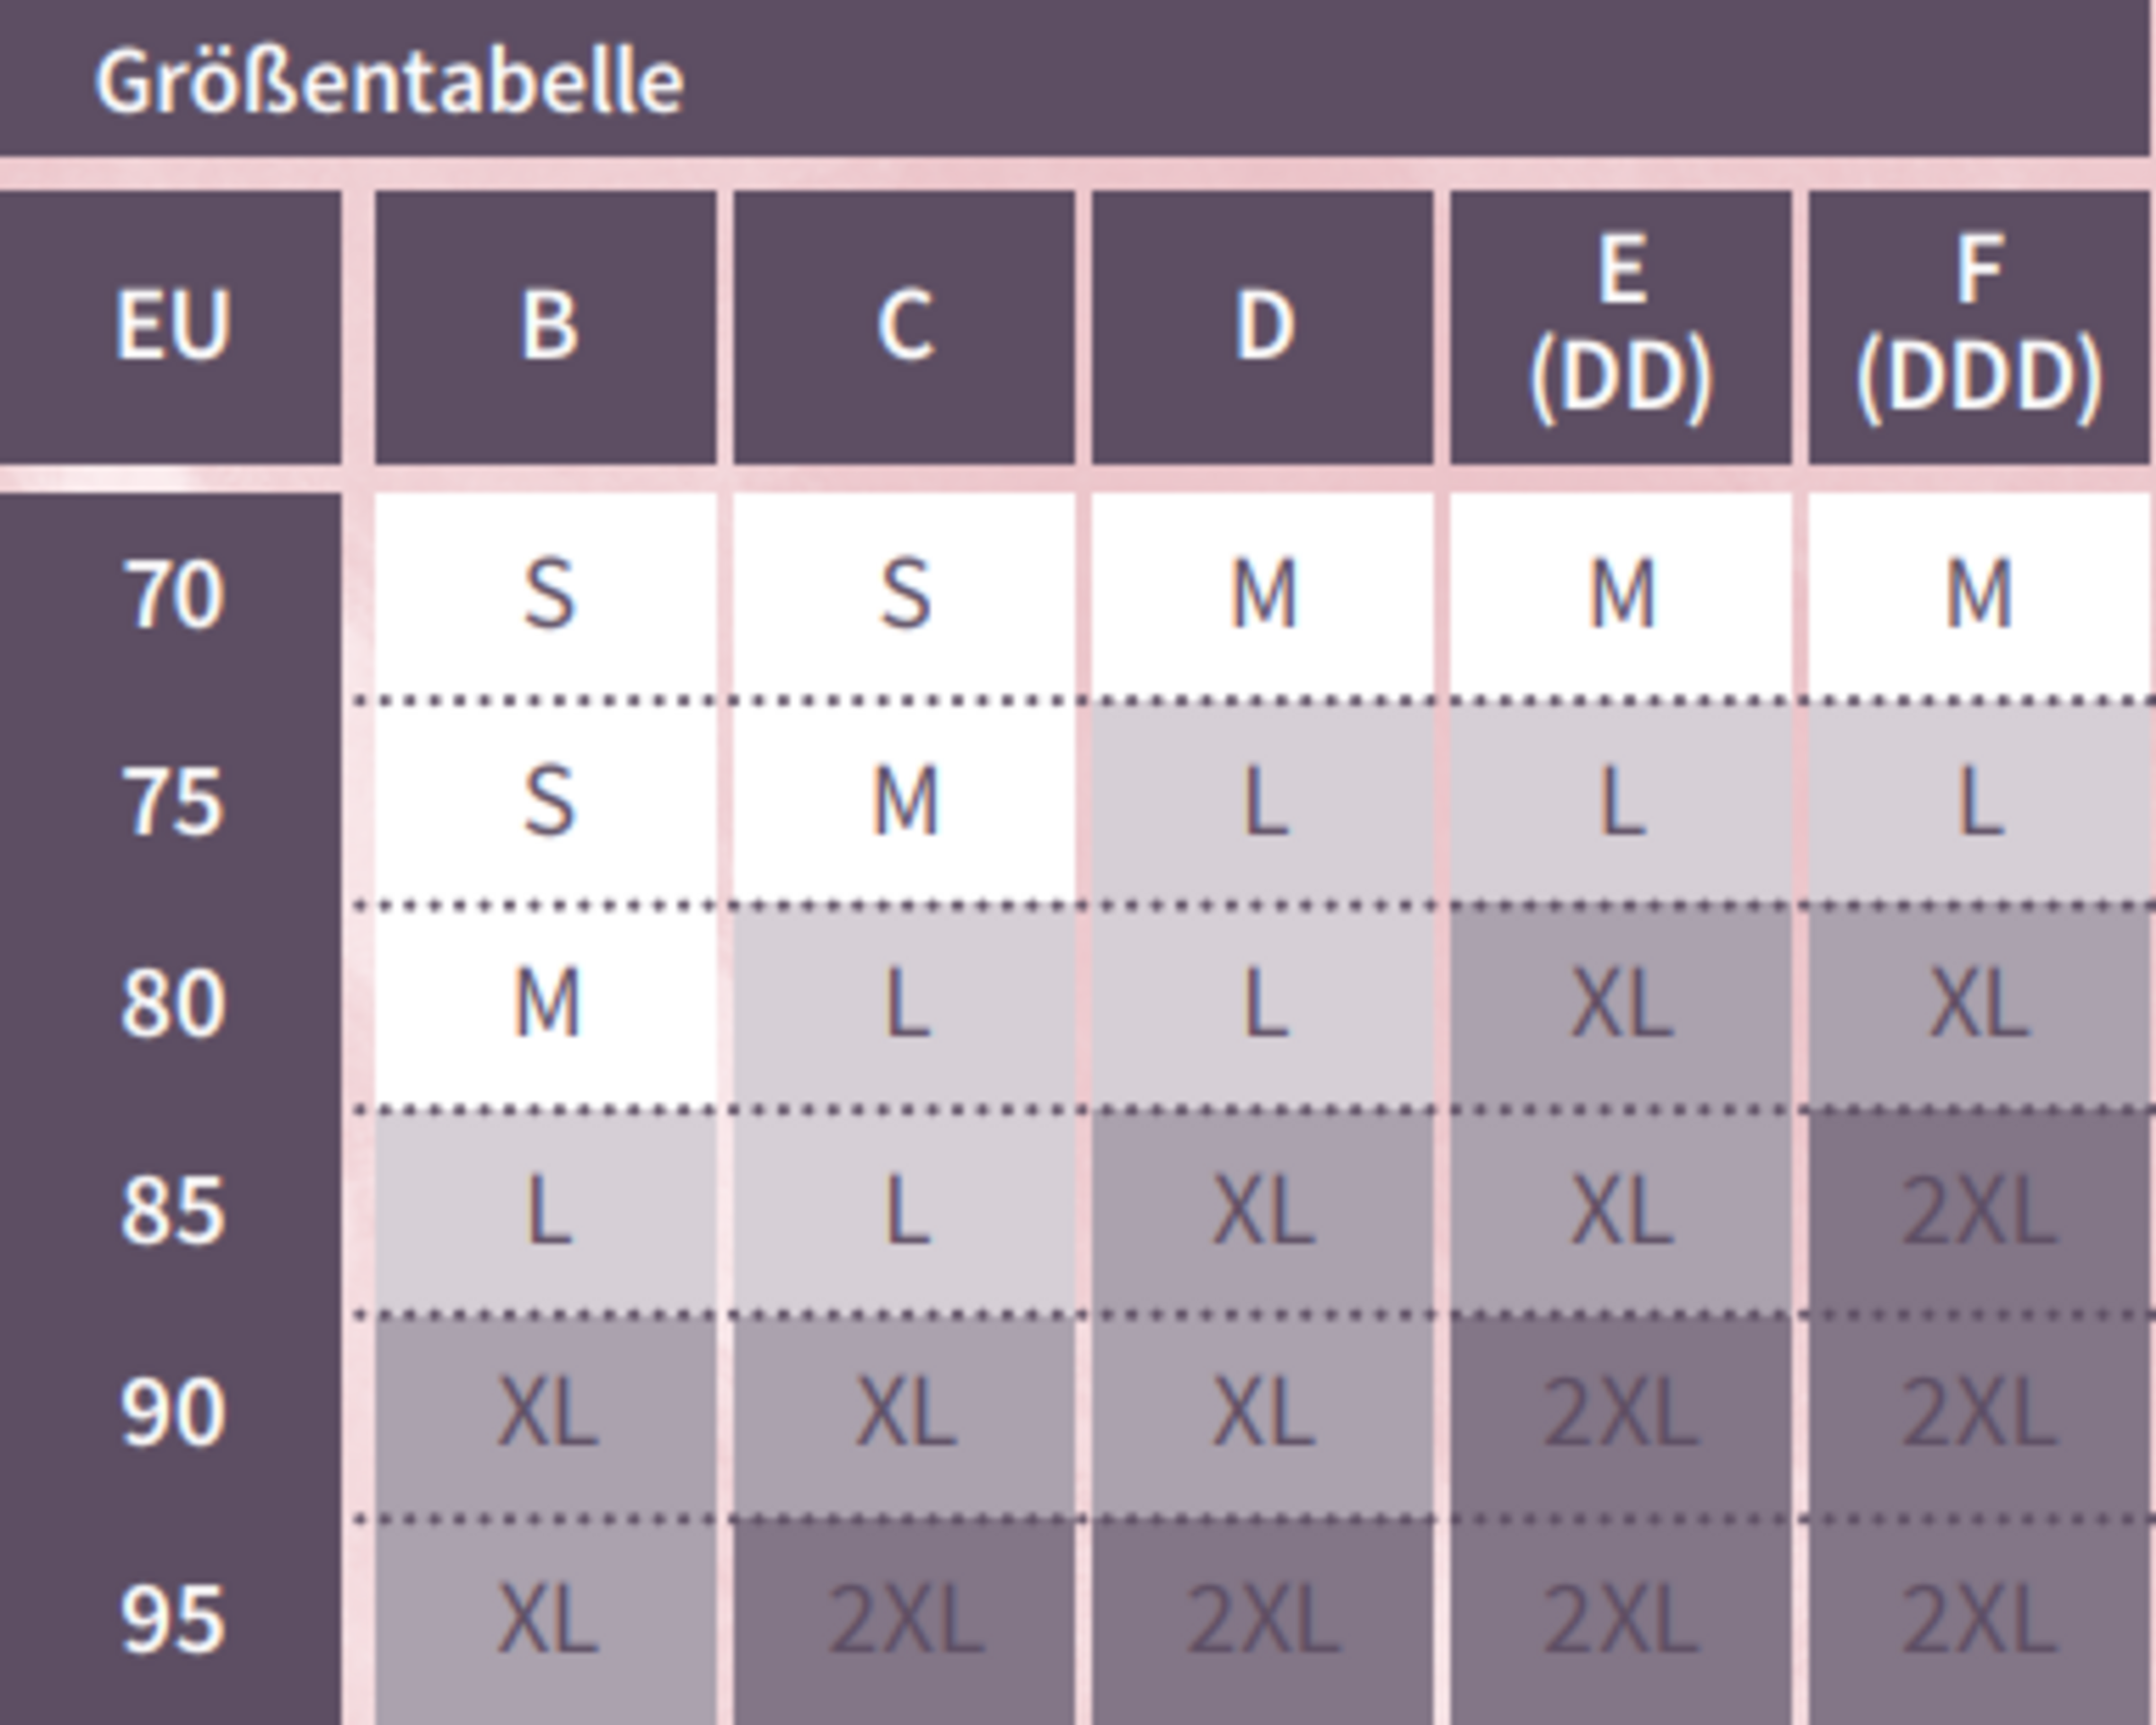Click the M cell for size 80 B
Image resolution: width=2156 pixels, height=1725 pixels.
coord(547,1005)
